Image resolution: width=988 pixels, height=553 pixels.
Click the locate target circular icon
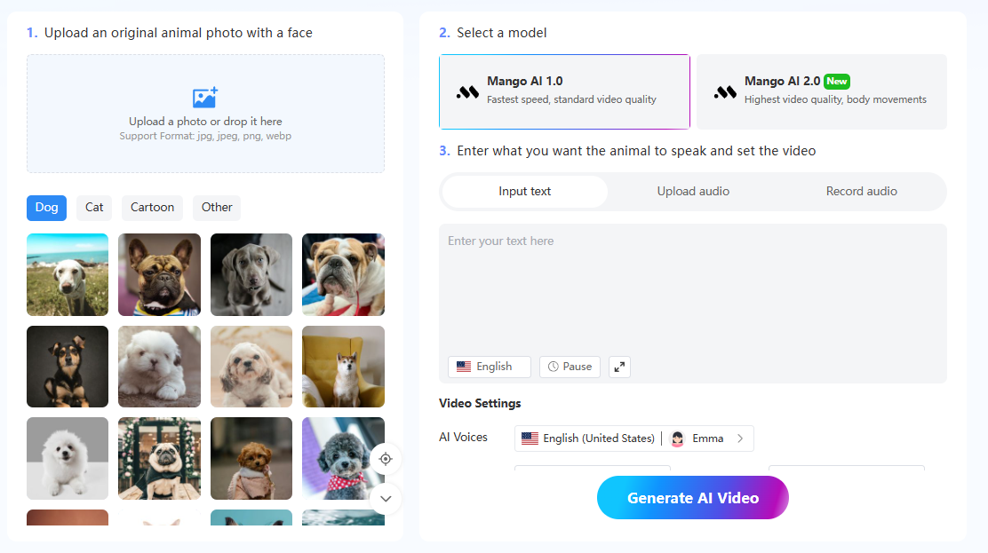click(x=386, y=459)
